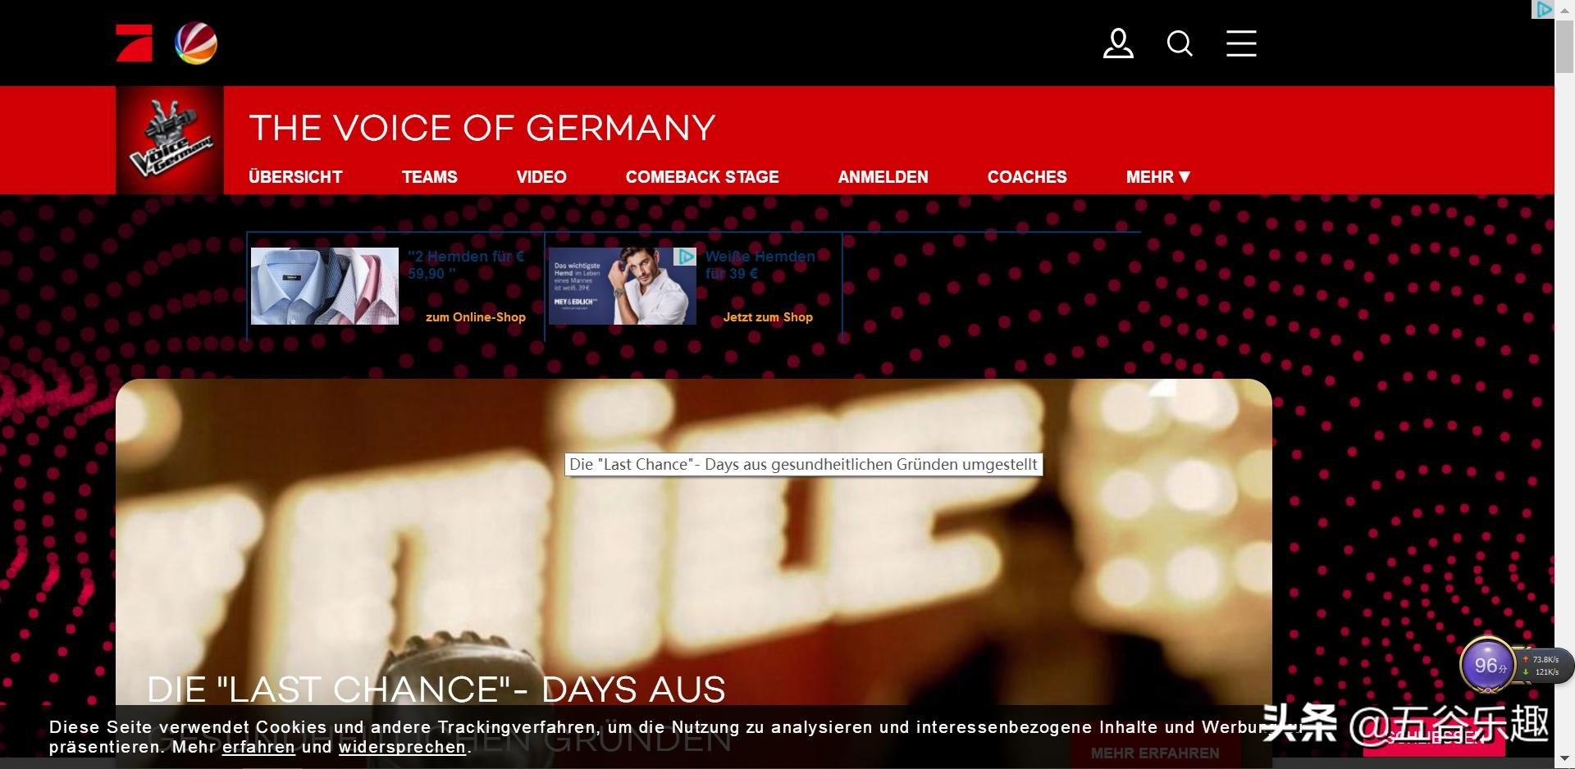
Task: Click The Voice of Germany show logo
Action: click(x=170, y=140)
